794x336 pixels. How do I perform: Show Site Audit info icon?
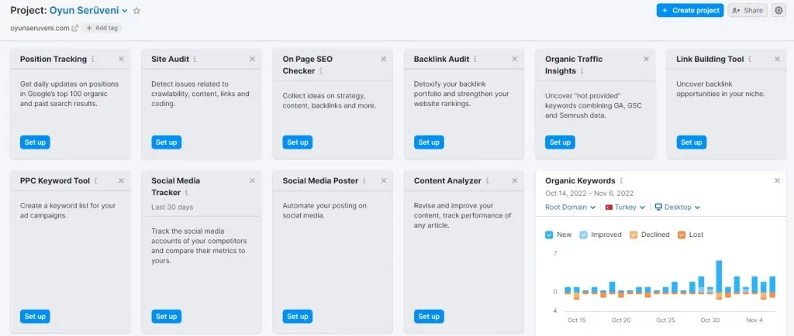pos(195,59)
